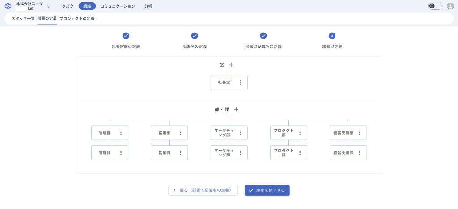Switch to the スタッフ一覧 tab
Image resolution: width=458 pixels, height=209 pixels.
(x=23, y=19)
